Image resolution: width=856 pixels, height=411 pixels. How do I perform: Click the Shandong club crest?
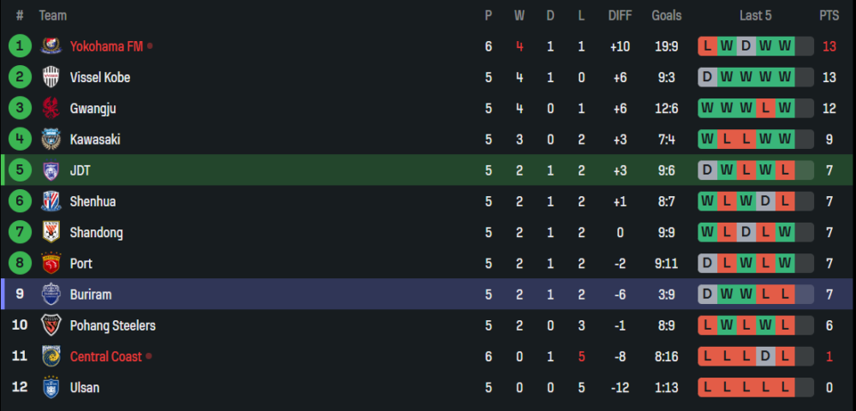pos(50,232)
